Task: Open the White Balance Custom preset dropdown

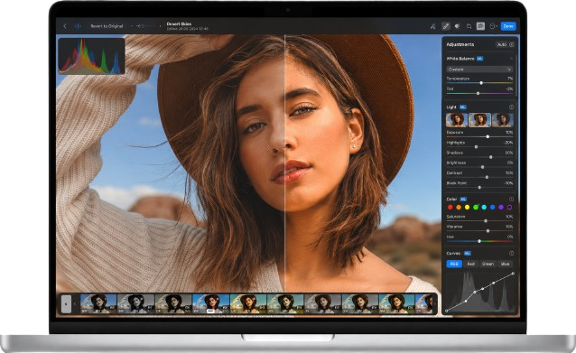Action: [479, 69]
